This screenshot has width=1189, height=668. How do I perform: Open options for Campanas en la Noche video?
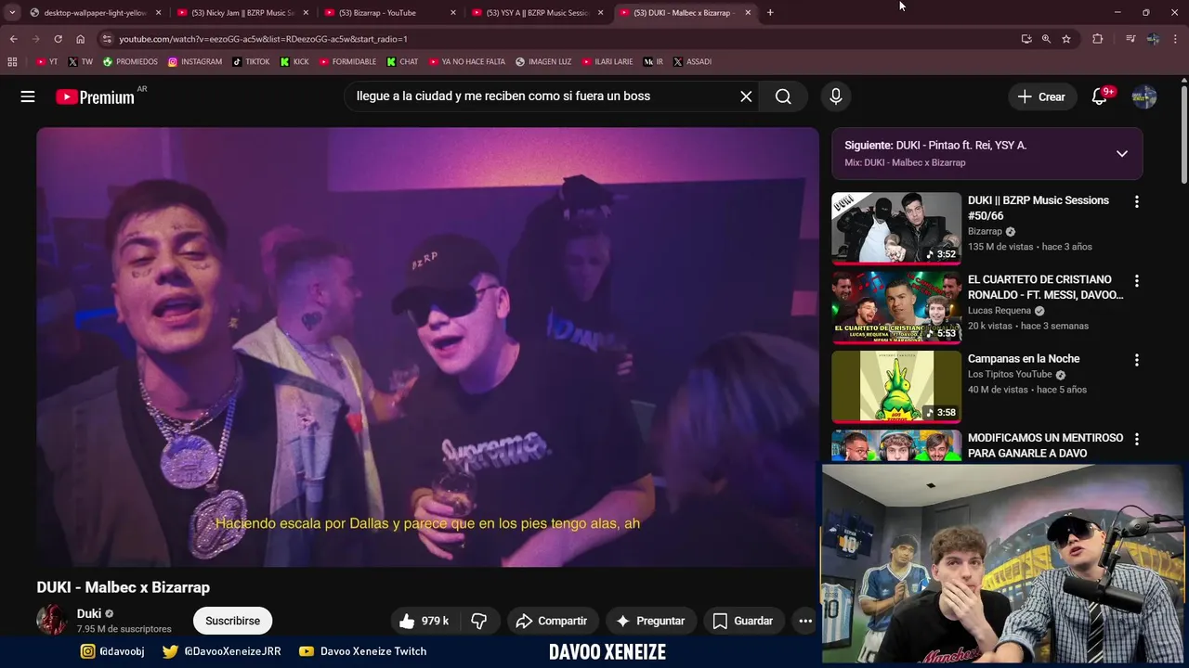pos(1136,359)
